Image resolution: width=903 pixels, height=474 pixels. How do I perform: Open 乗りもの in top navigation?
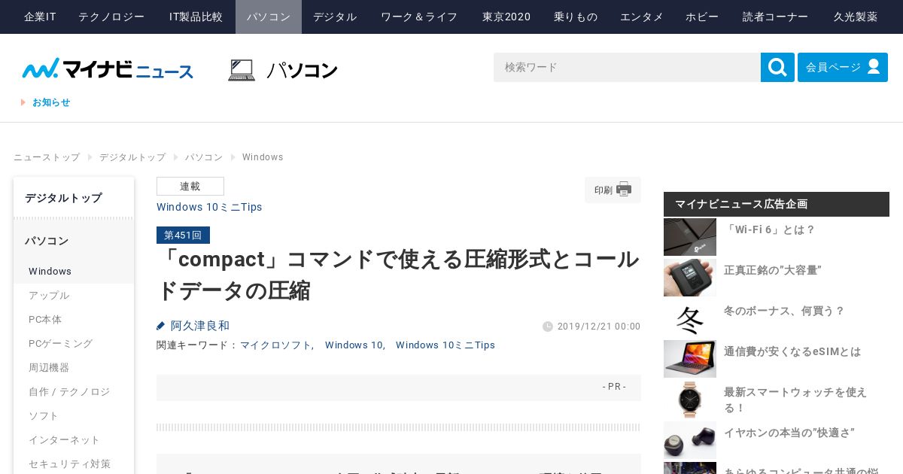tap(576, 17)
